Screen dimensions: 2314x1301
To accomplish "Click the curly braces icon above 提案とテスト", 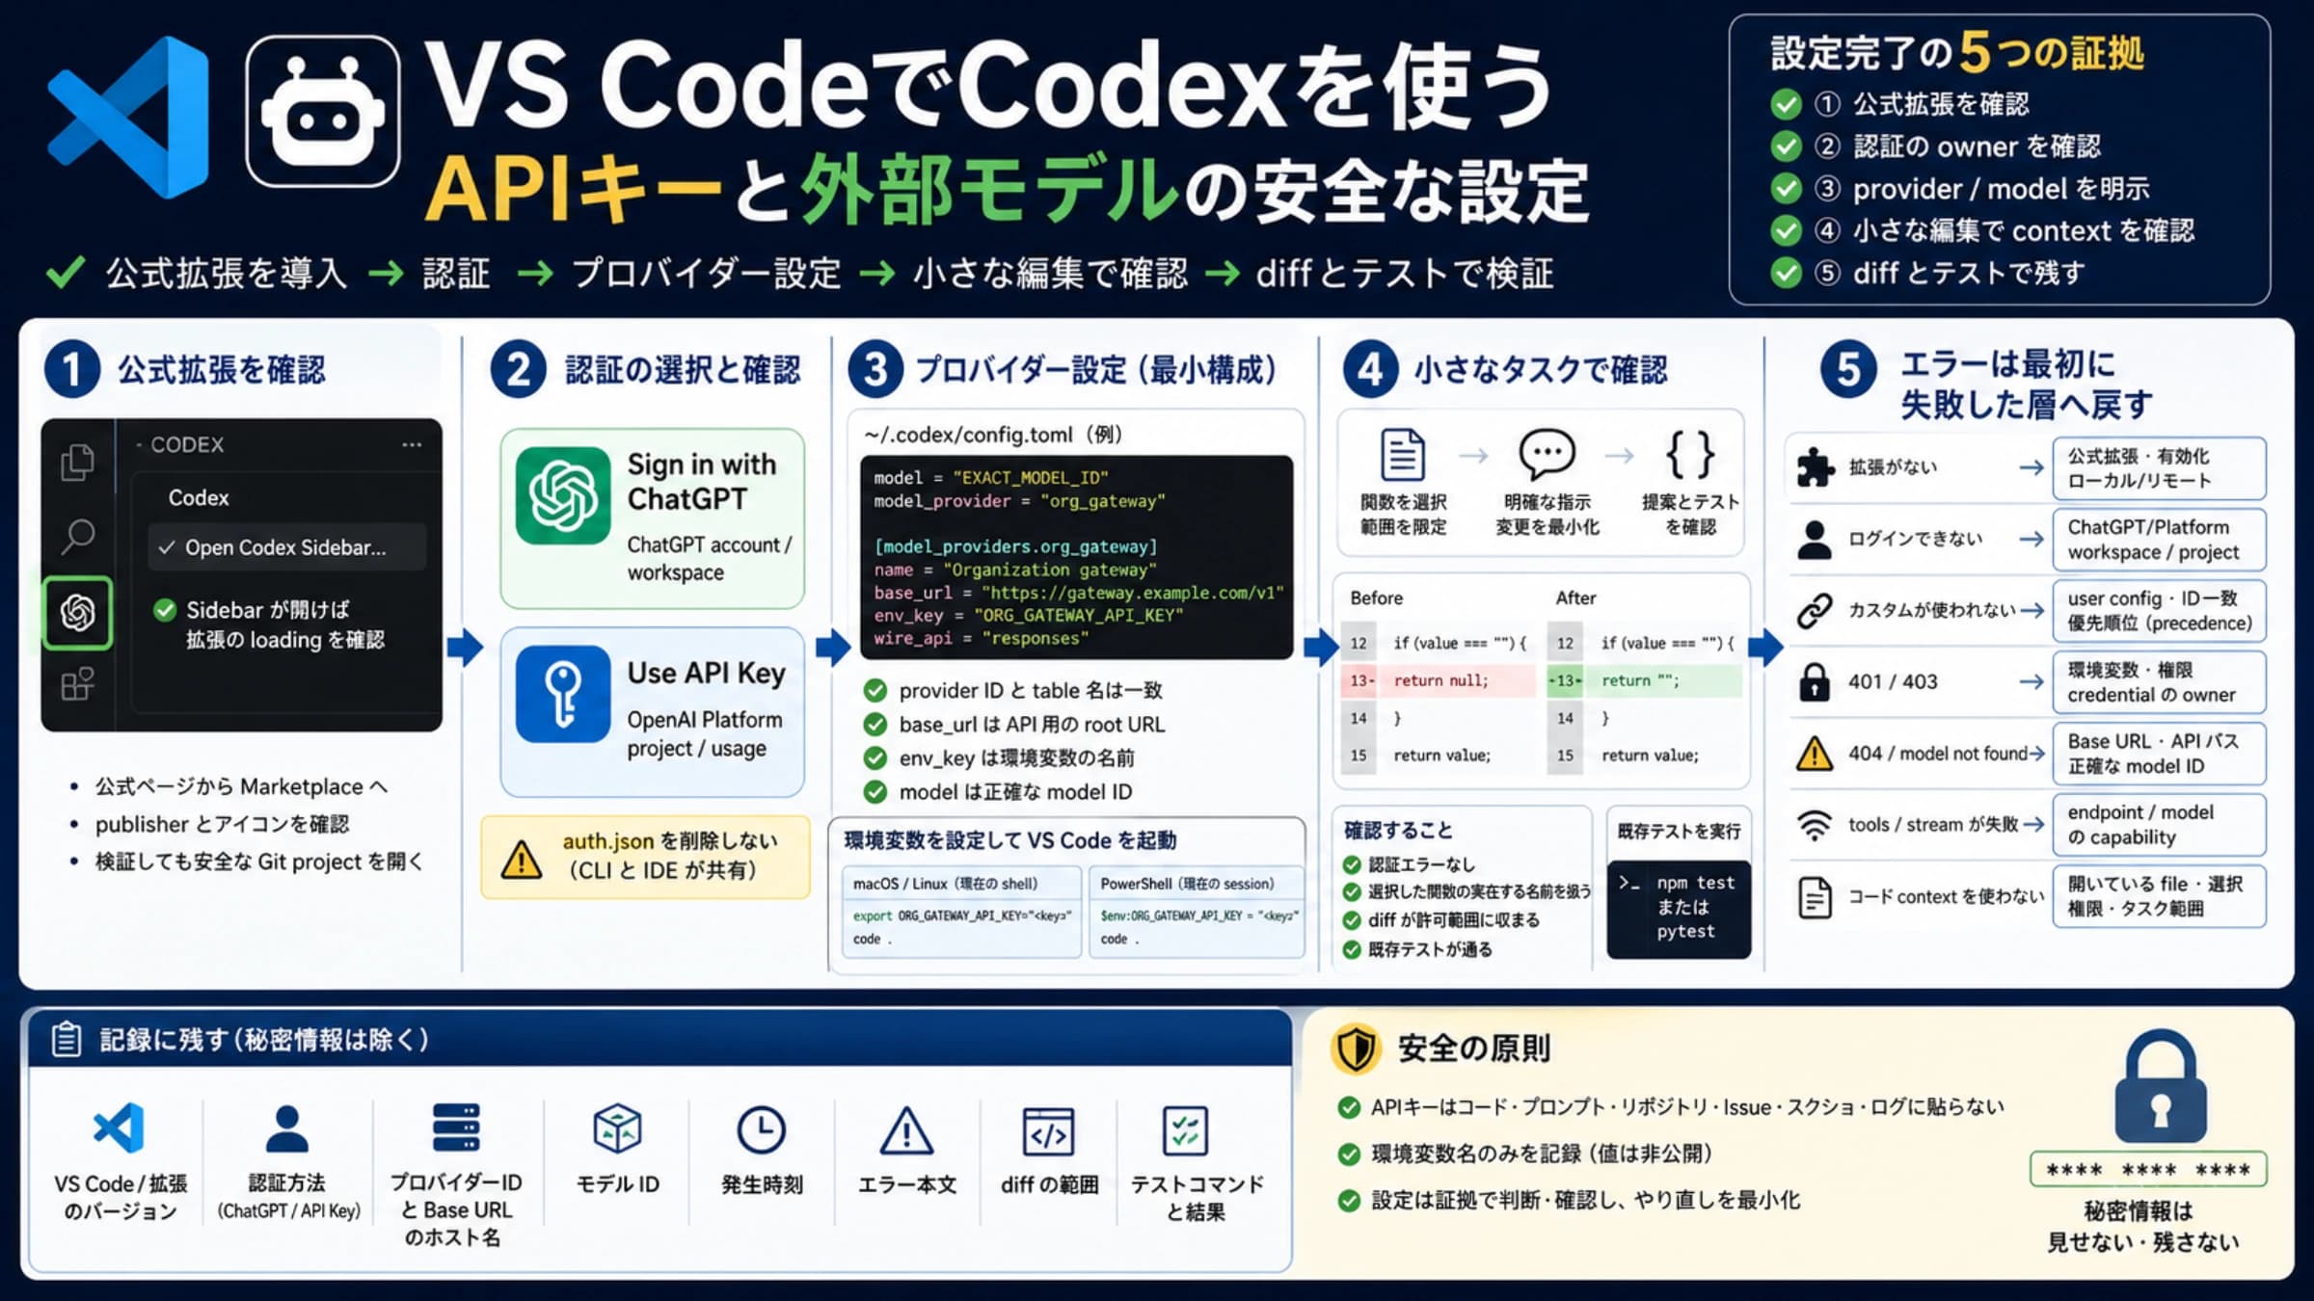I will [1690, 454].
